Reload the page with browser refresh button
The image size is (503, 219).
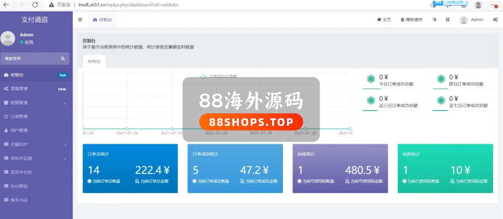35,4
